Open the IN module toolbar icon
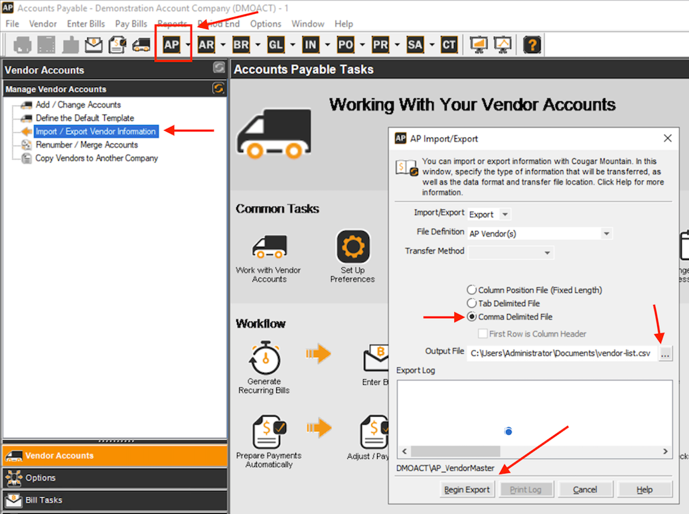The image size is (689, 514). (310, 44)
